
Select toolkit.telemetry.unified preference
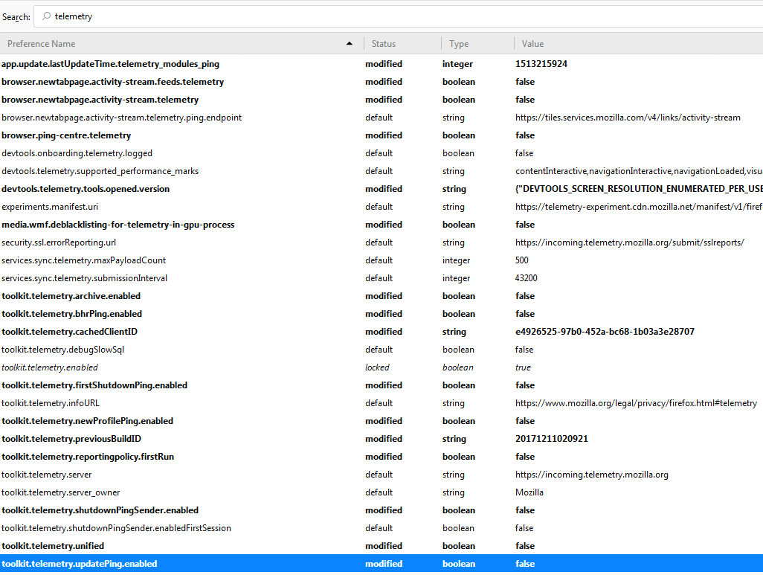[53, 546]
